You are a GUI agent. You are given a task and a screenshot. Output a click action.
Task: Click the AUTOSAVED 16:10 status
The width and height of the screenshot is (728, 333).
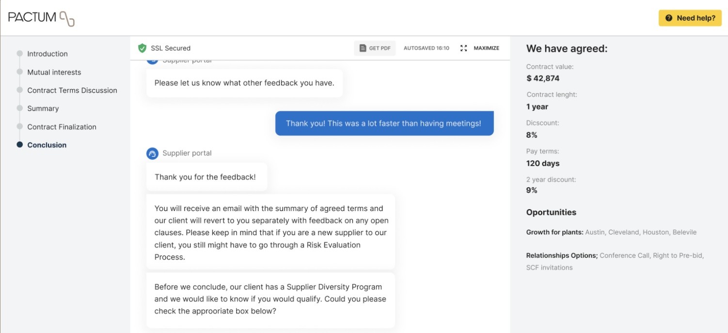pos(427,48)
